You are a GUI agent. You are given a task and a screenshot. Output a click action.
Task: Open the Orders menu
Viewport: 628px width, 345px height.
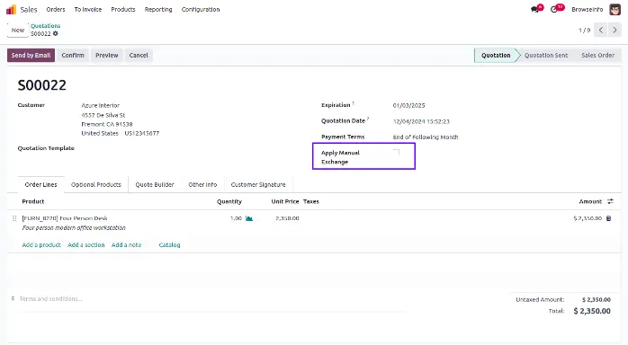tap(55, 9)
